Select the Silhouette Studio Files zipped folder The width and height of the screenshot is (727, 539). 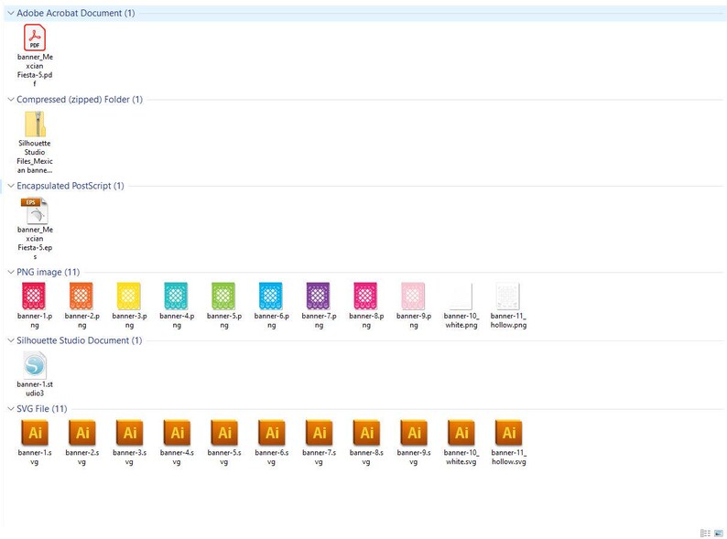[x=35, y=124]
